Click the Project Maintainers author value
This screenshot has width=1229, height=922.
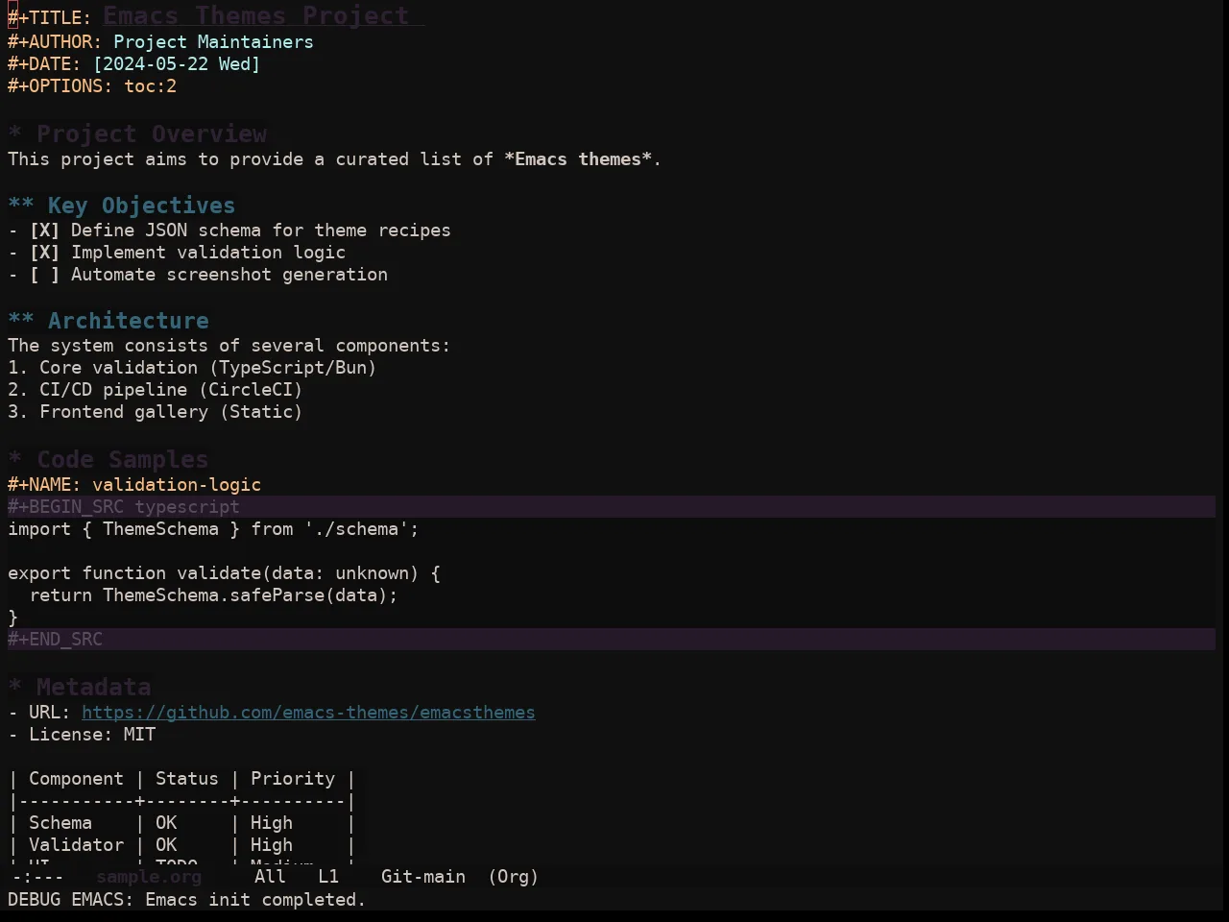pos(213,42)
